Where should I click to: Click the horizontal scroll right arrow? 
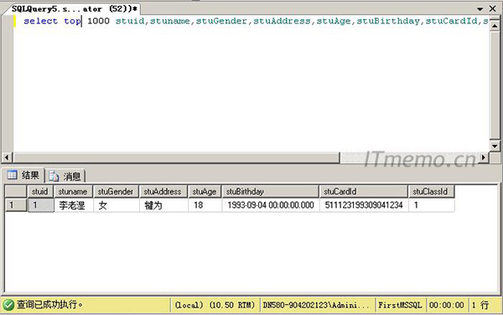(x=484, y=157)
